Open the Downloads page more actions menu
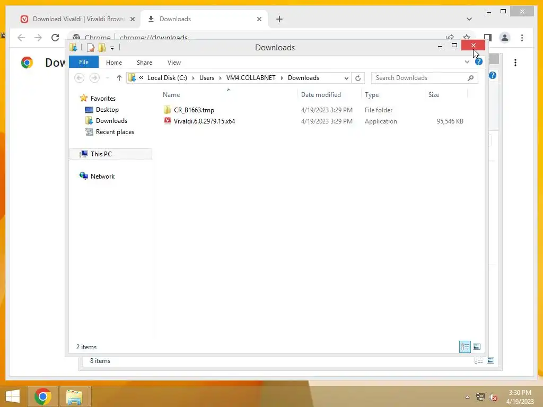This screenshot has width=543, height=407. coord(515,63)
